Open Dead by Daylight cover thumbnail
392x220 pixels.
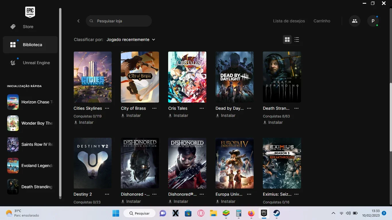pos(234,77)
